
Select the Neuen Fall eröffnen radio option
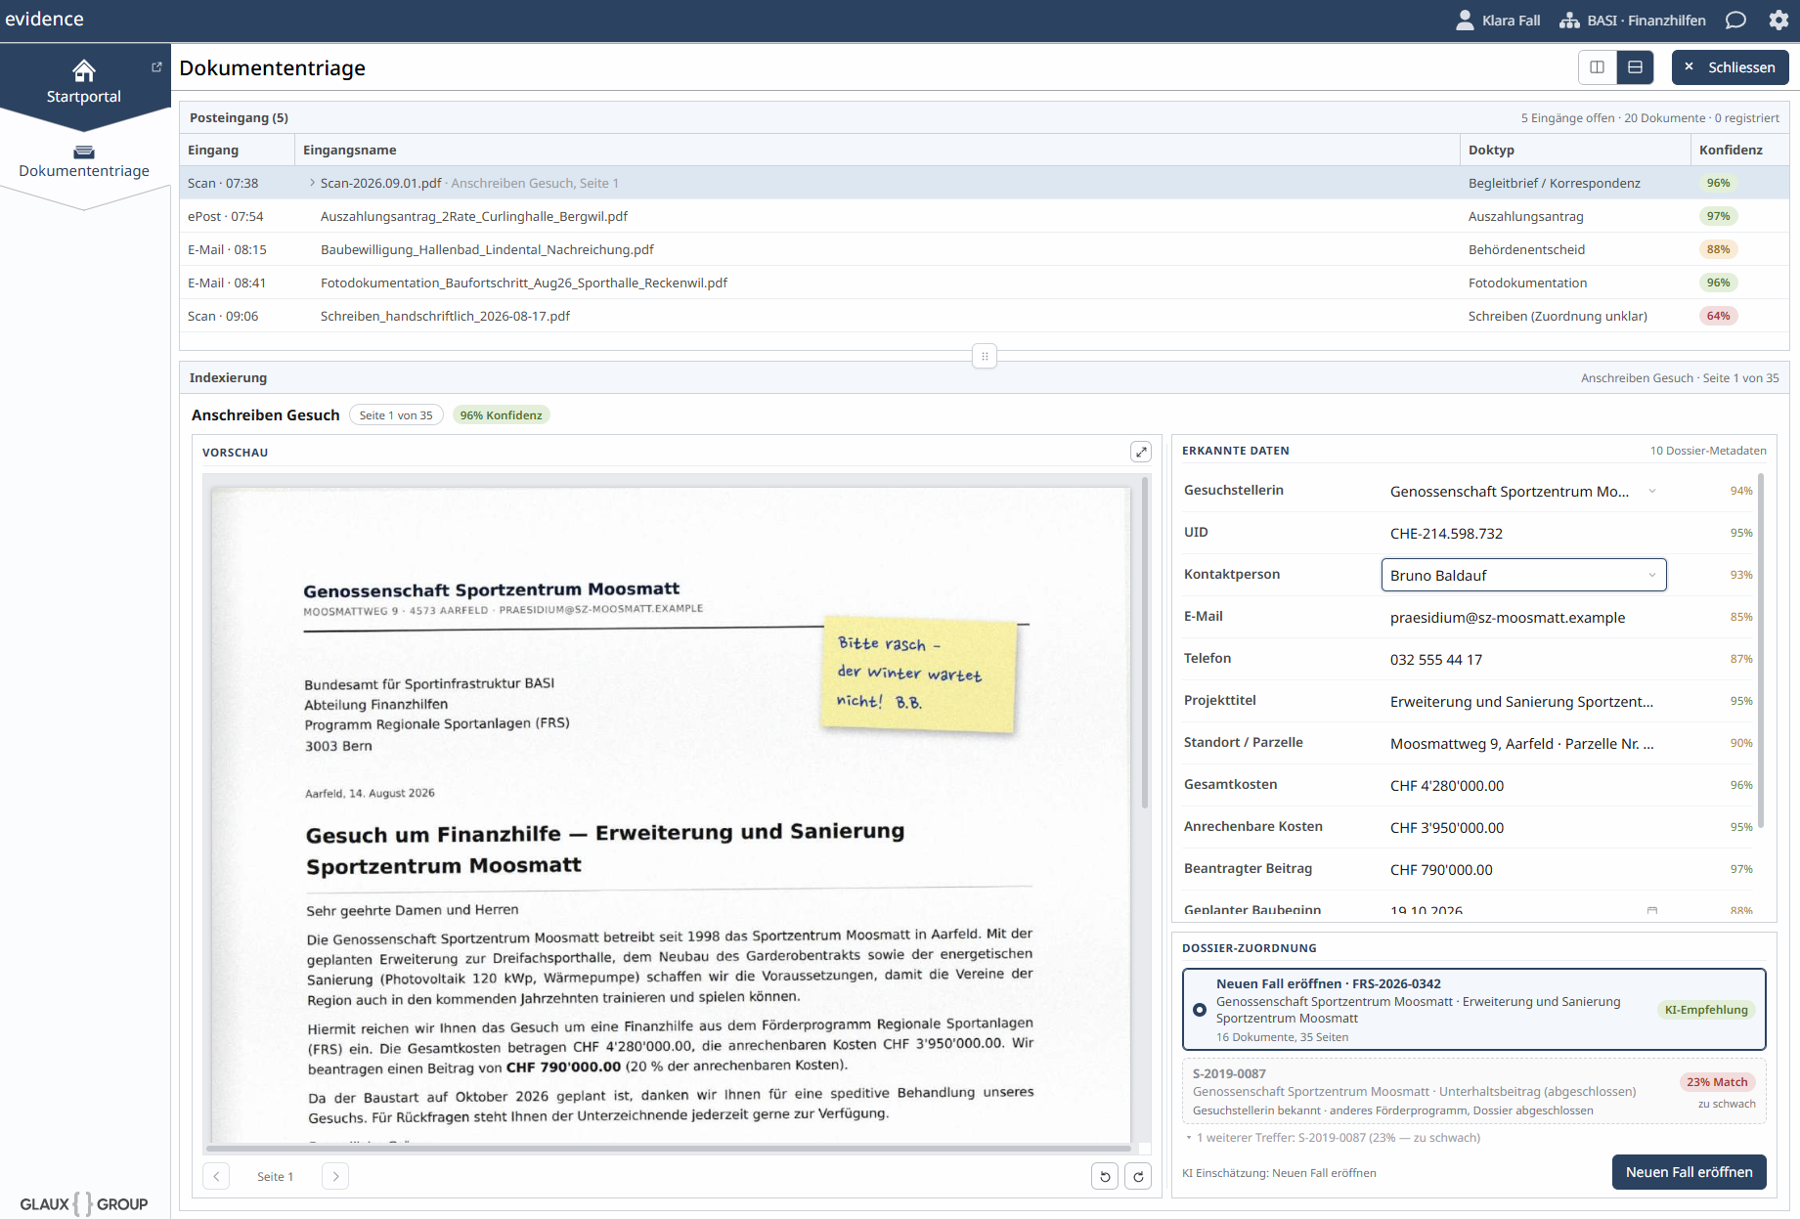click(x=1200, y=1010)
